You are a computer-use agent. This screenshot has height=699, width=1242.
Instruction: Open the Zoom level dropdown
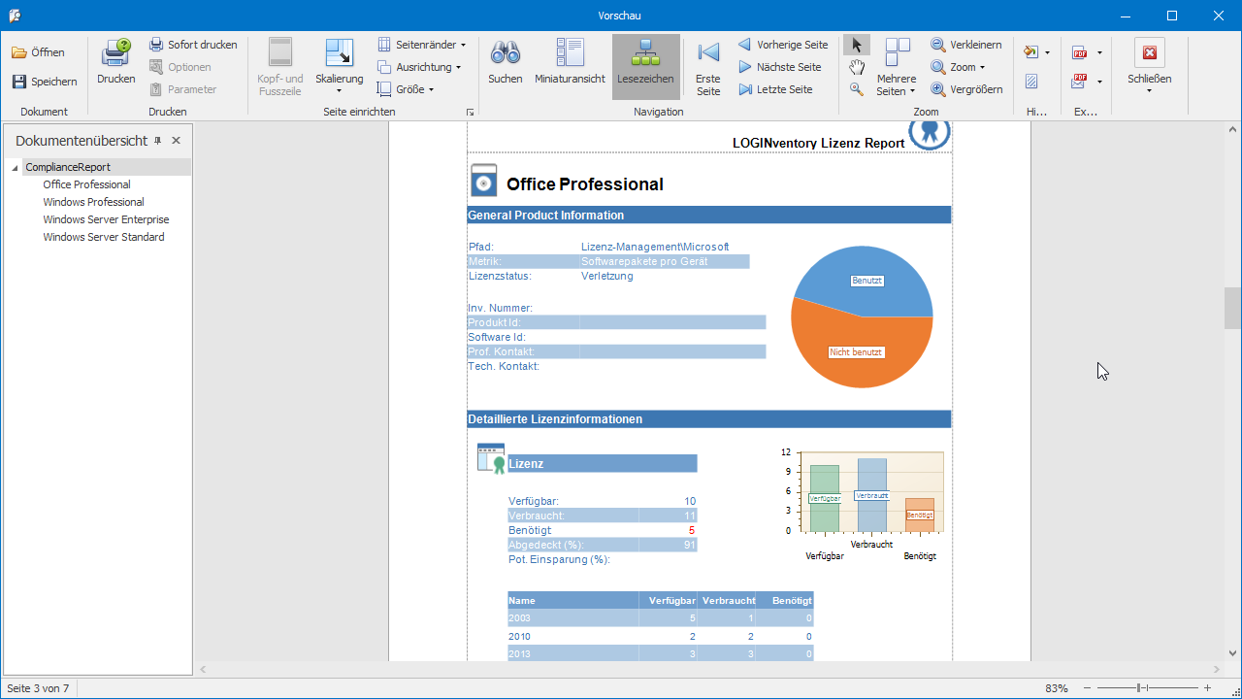pyautogui.click(x=958, y=67)
